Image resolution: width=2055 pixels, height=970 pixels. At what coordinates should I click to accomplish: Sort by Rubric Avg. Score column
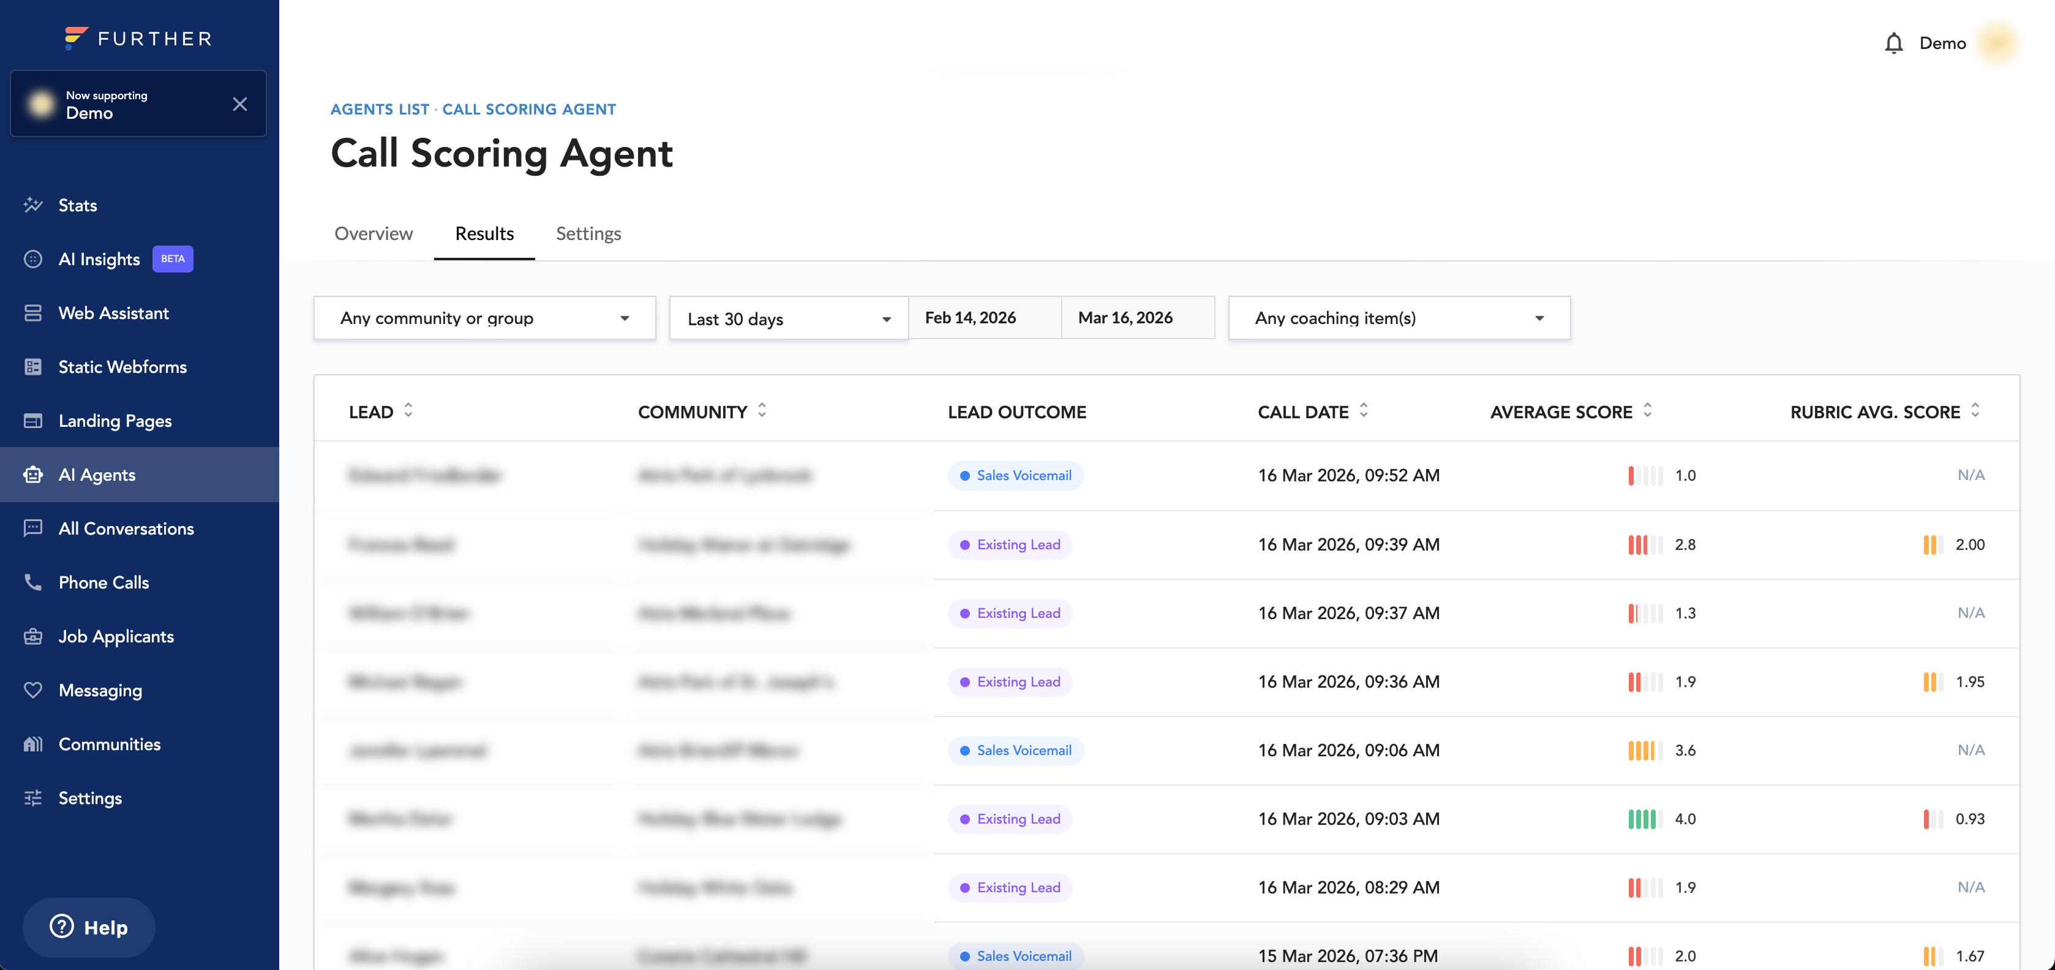pos(1974,411)
